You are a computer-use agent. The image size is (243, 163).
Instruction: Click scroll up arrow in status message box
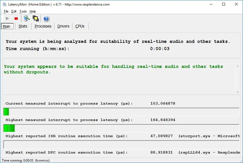(237, 66)
